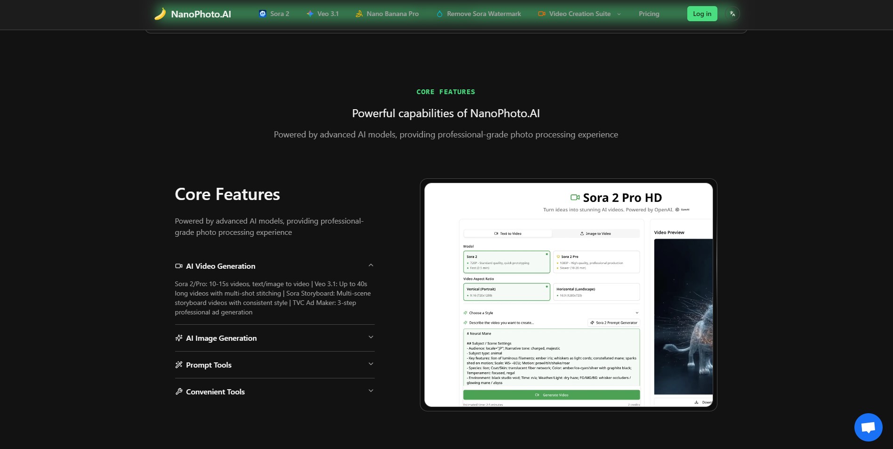Click the language switcher icon
Screen dimensions: 893x449
click(732, 14)
